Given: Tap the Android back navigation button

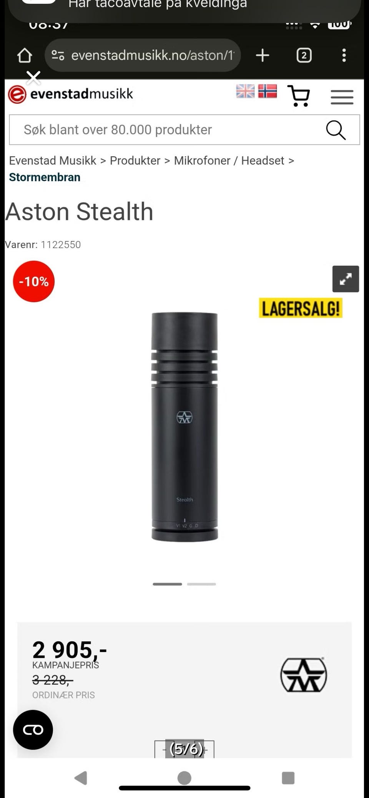Looking at the screenshot, I should 81,778.
